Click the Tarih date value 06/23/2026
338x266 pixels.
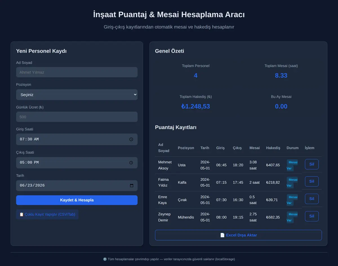coord(32,185)
